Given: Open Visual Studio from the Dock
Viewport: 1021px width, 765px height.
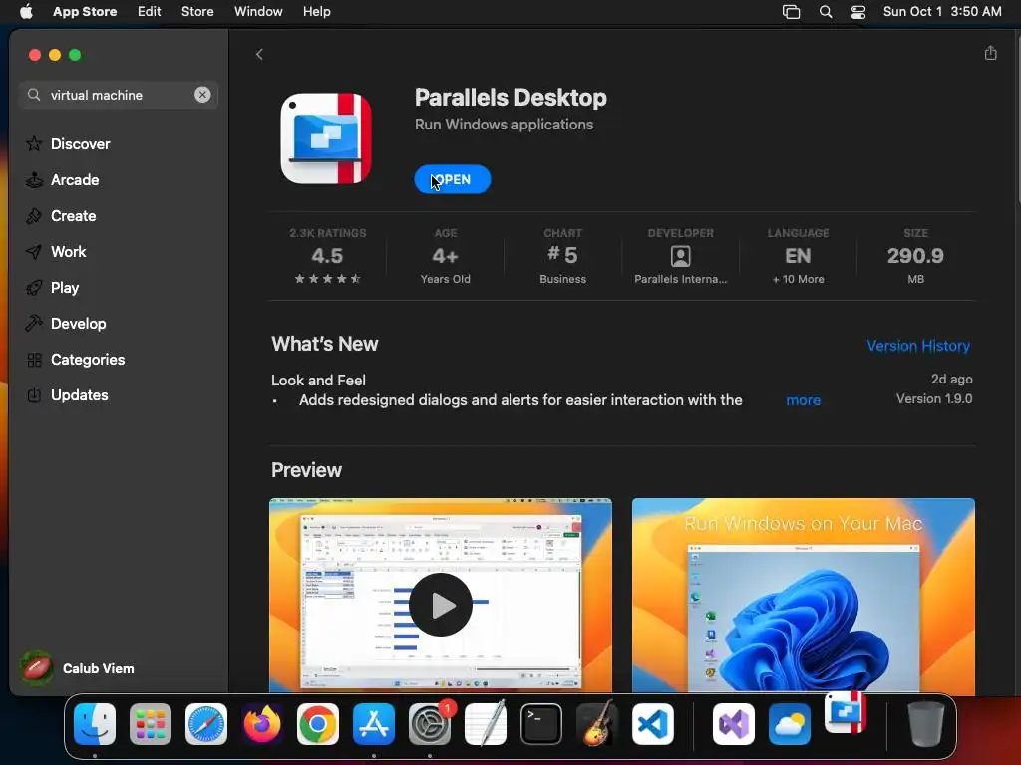Looking at the screenshot, I should point(734,724).
